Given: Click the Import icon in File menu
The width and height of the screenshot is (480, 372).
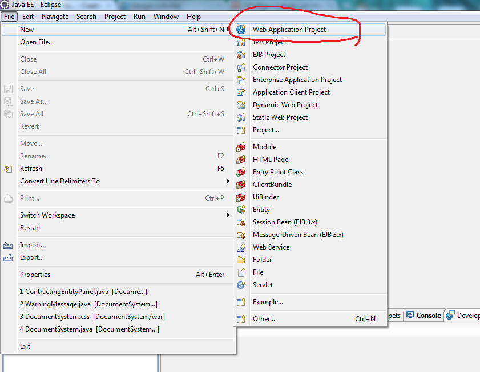Looking at the screenshot, I should 8,245.
